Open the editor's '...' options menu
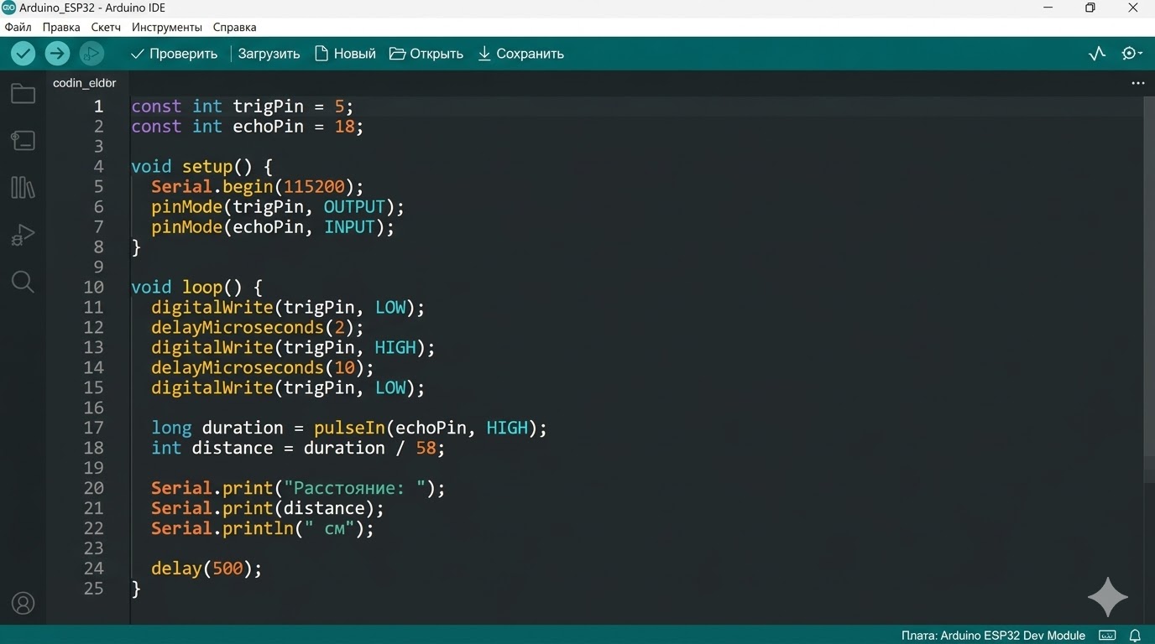The image size is (1155, 644). click(x=1137, y=82)
